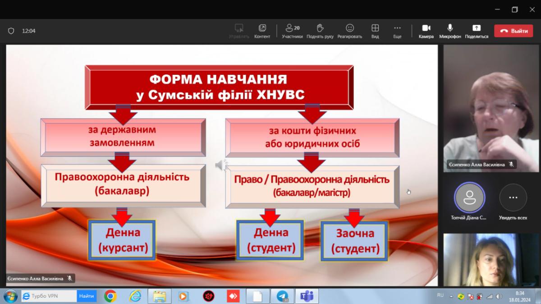The width and height of the screenshot is (541, 304).
Task: Click the speaker audio icon on slide
Action: [x=221, y=166]
